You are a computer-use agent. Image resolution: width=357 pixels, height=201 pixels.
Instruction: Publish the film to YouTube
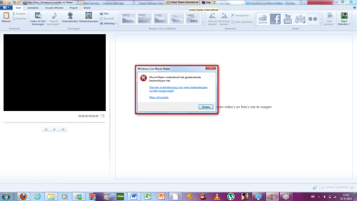pyautogui.click(x=288, y=19)
